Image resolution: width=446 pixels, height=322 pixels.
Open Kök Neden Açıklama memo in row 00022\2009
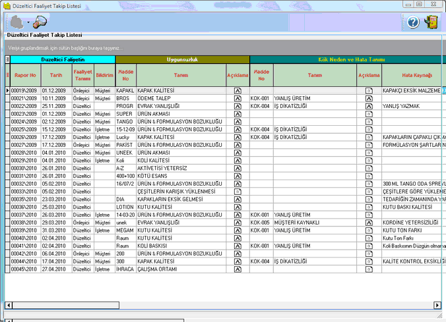click(369, 106)
